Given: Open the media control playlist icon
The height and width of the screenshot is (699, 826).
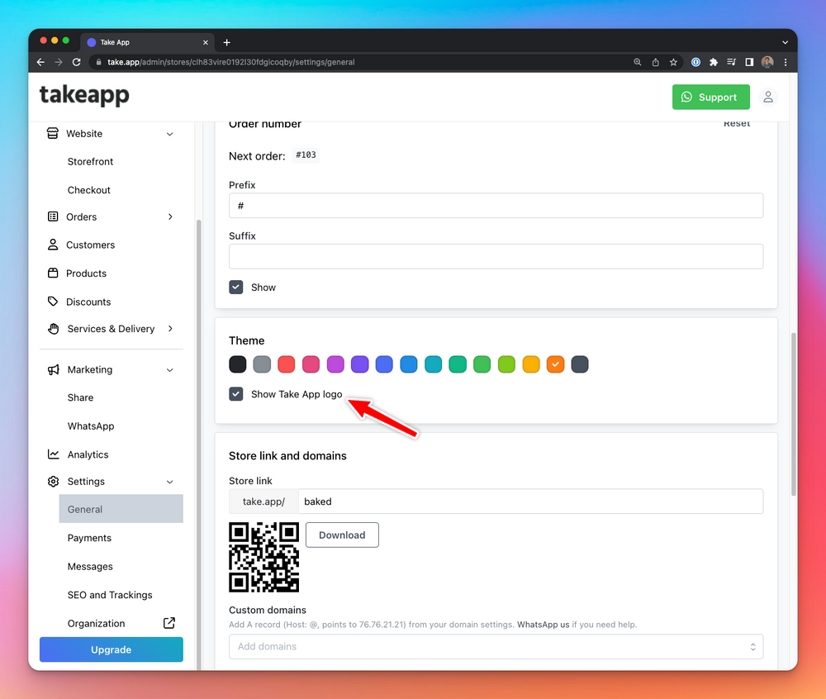Looking at the screenshot, I should pyautogui.click(x=731, y=62).
